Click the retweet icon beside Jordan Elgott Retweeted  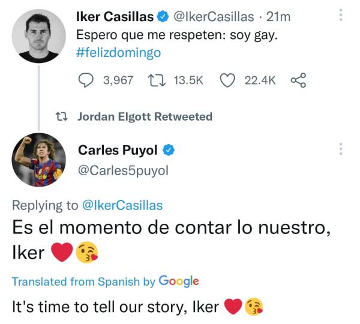pyautogui.click(x=61, y=116)
